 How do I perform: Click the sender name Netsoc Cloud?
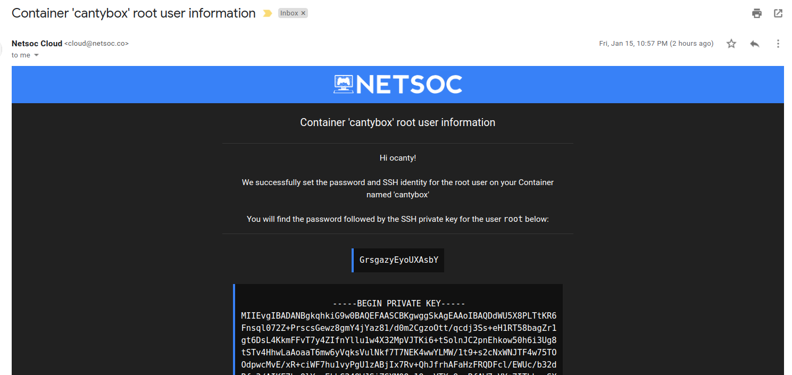[37, 44]
